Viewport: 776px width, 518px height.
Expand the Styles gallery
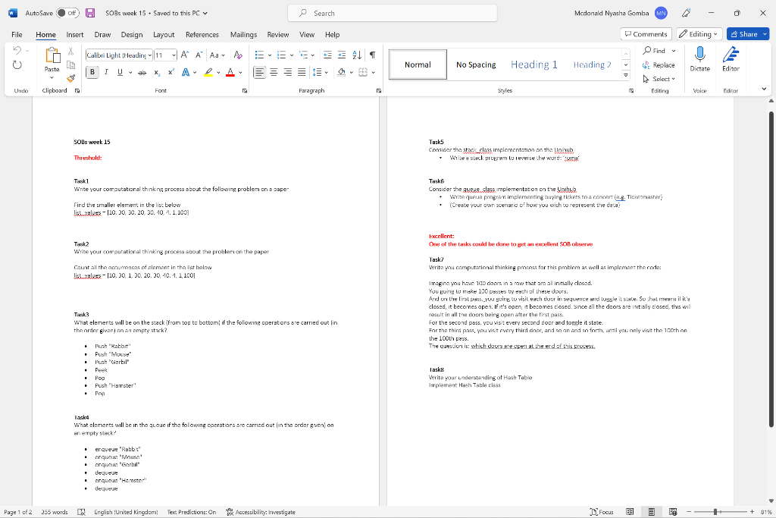pyautogui.click(x=626, y=76)
